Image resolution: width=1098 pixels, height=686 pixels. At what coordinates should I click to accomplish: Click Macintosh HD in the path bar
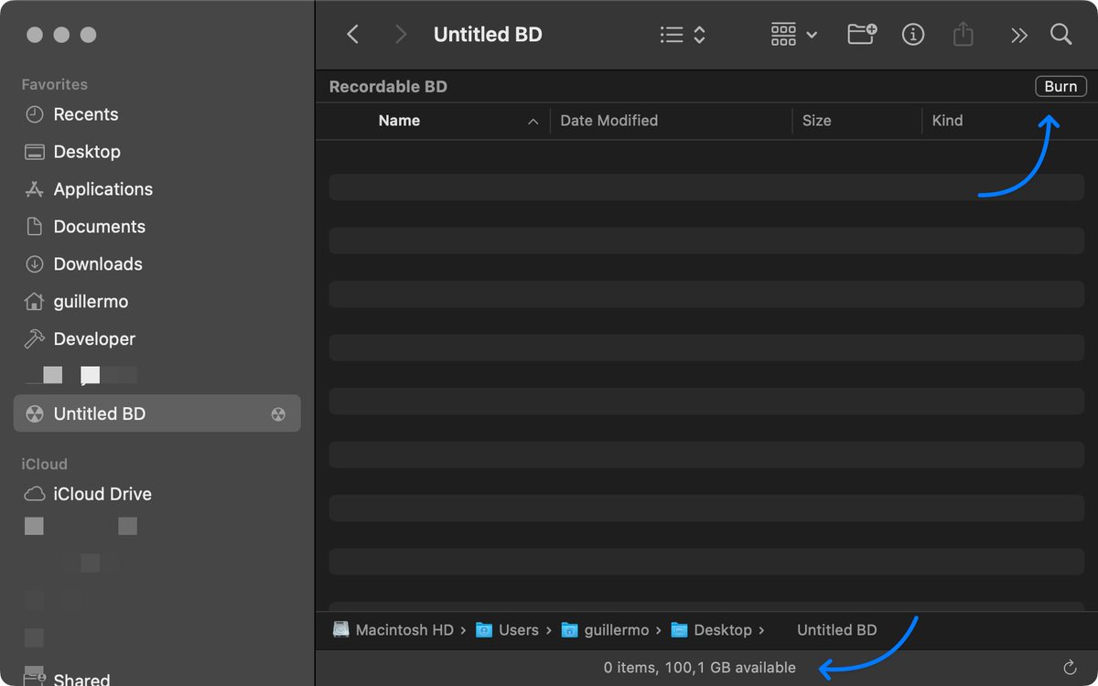coord(393,630)
